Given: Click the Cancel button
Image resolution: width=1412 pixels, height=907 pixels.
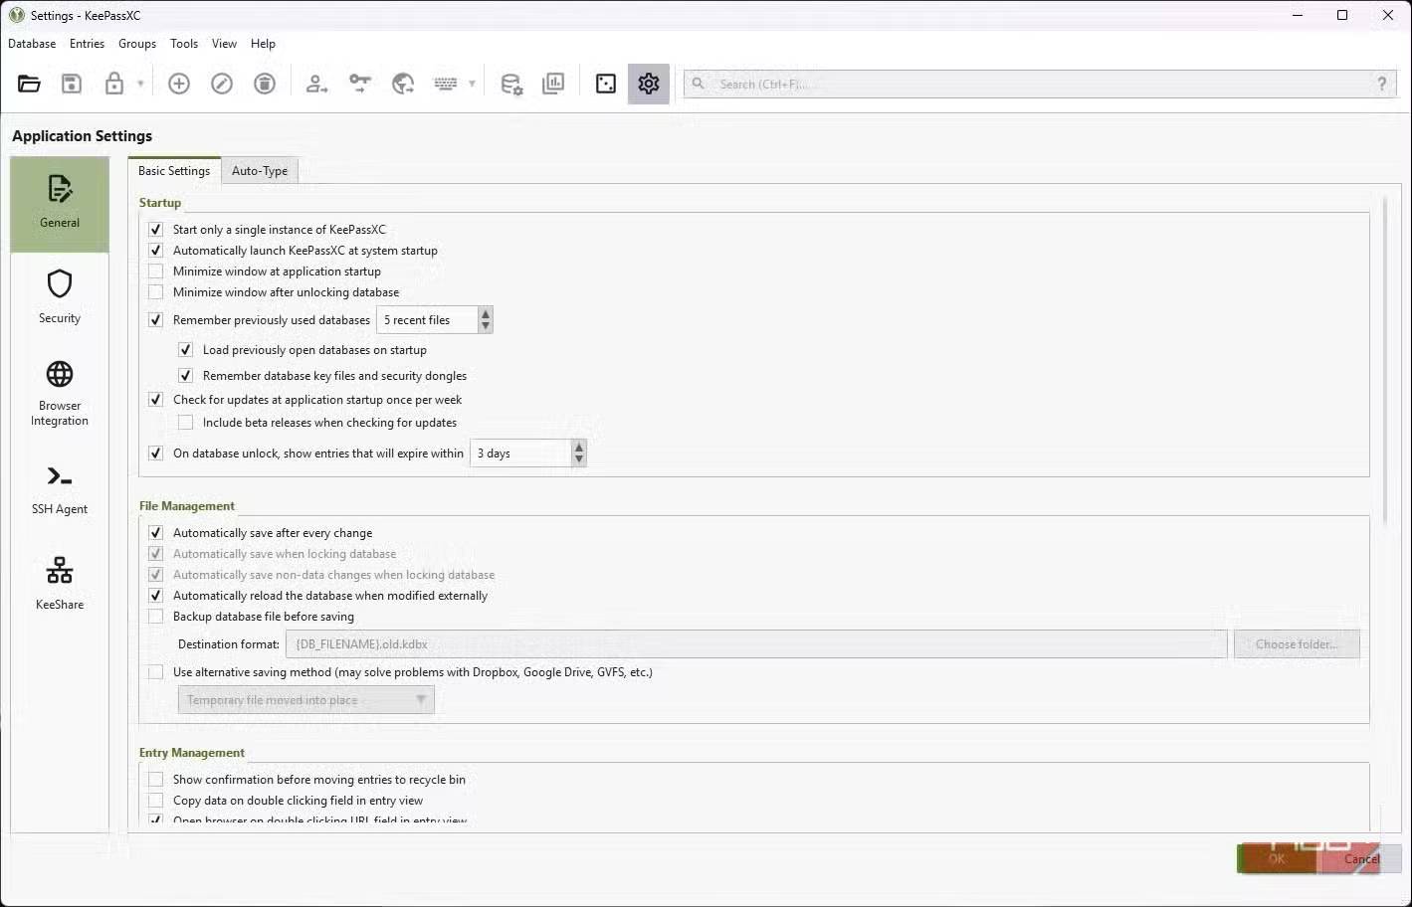Looking at the screenshot, I should pyautogui.click(x=1361, y=859).
